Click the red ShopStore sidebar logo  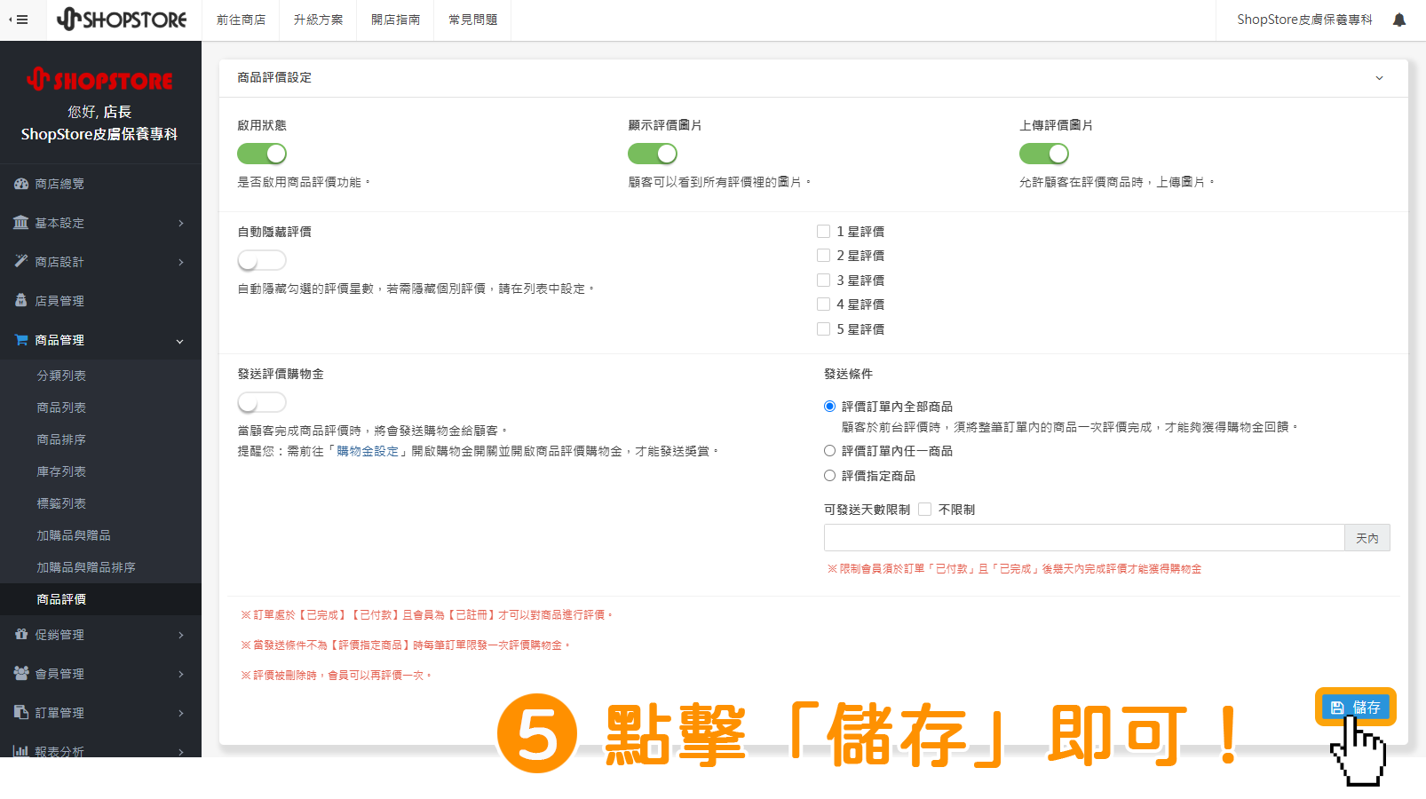coord(99,80)
